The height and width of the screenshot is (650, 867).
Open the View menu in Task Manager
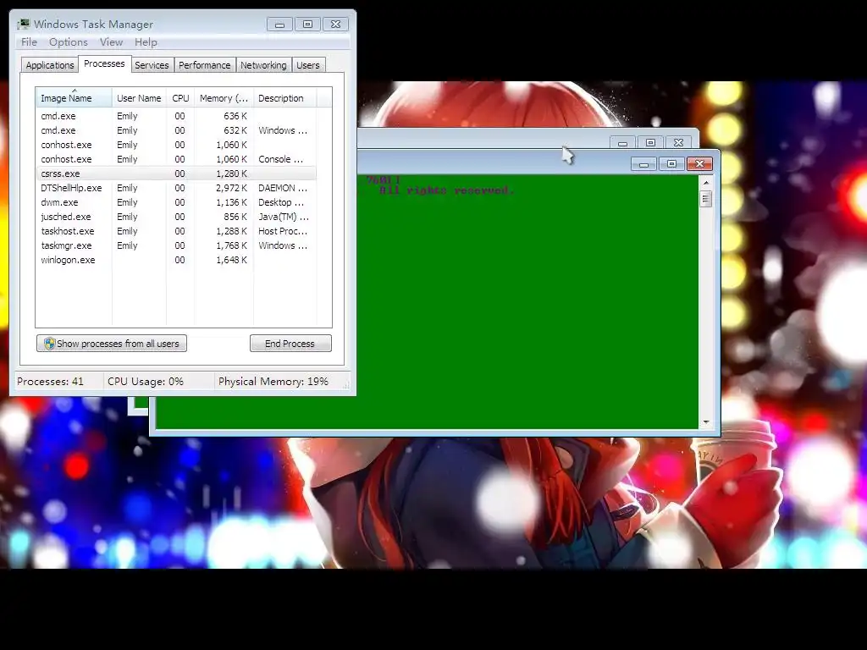[111, 42]
